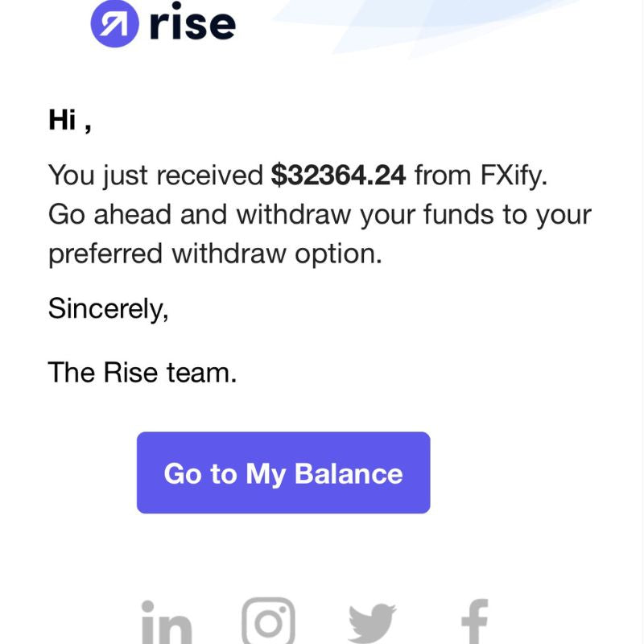Click the word 'from' before FXify
Viewport: 644px width, 644px height.
[x=438, y=175]
